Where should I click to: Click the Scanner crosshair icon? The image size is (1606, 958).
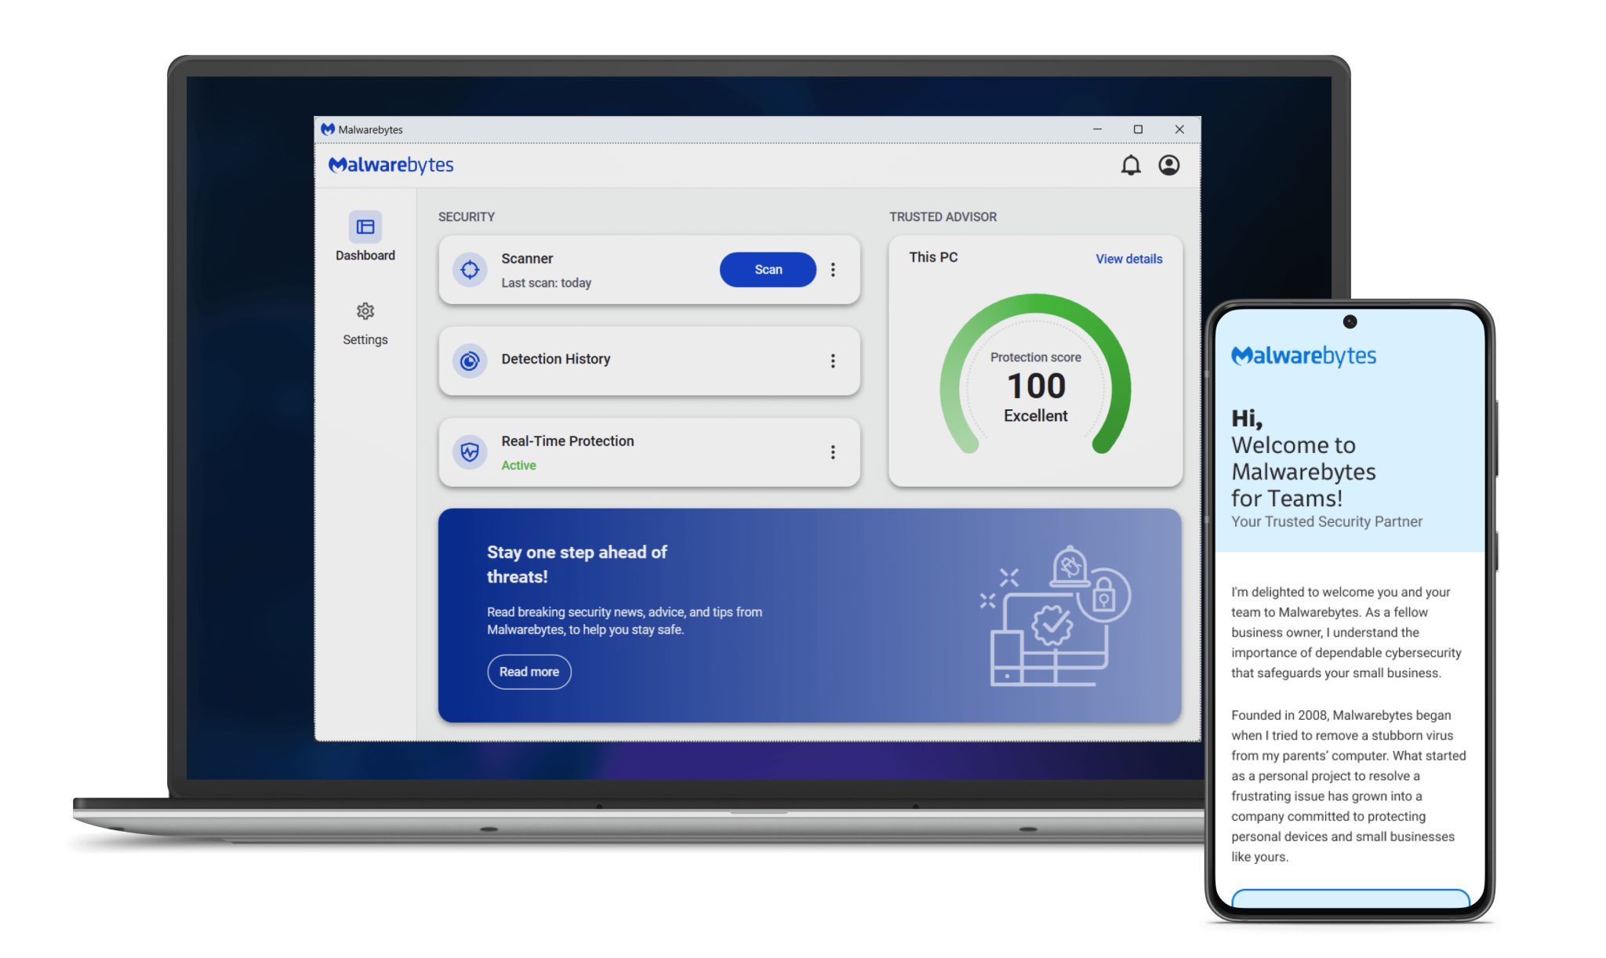coord(470,270)
